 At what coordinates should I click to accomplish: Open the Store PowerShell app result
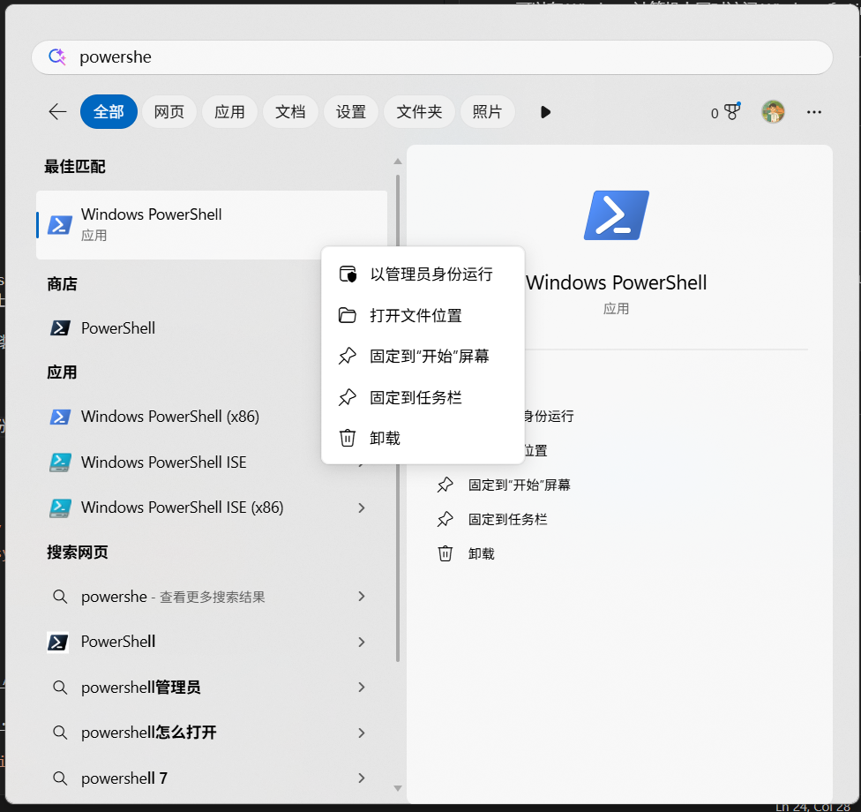pyautogui.click(x=118, y=328)
